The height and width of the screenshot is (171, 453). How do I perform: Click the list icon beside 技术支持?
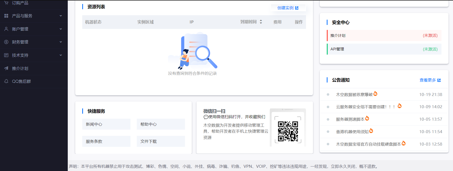point(6,55)
